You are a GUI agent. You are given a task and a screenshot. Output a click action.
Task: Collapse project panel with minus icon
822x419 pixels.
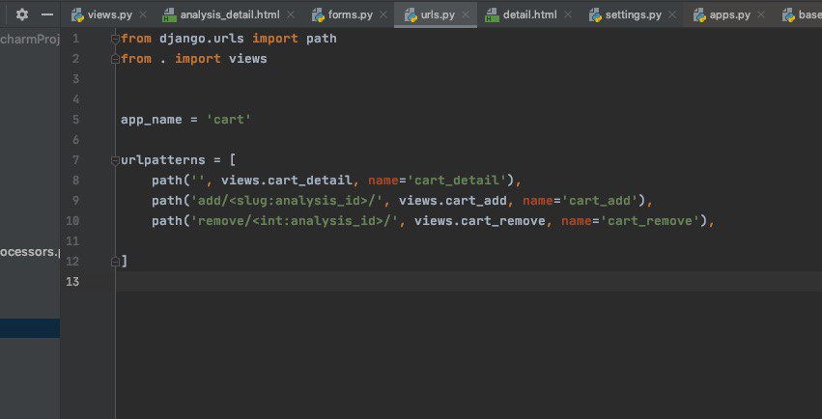point(47,14)
